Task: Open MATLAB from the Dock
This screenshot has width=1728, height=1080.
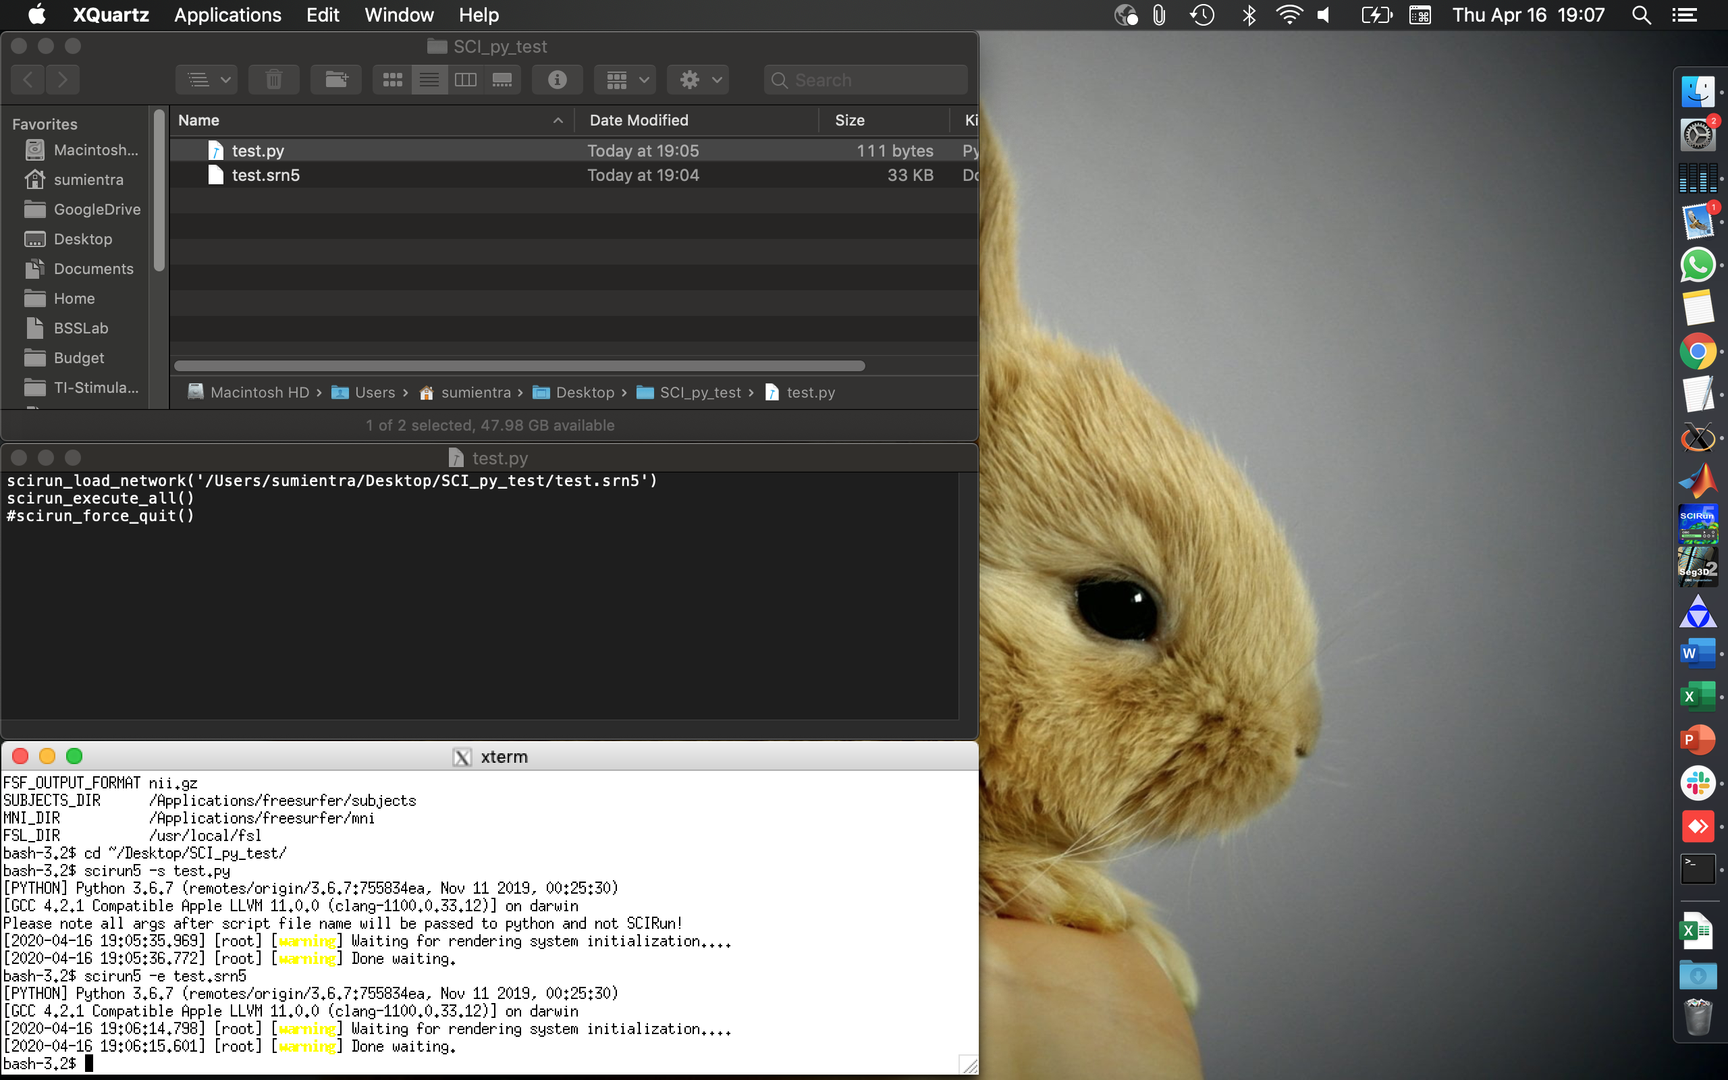Action: click(1698, 479)
